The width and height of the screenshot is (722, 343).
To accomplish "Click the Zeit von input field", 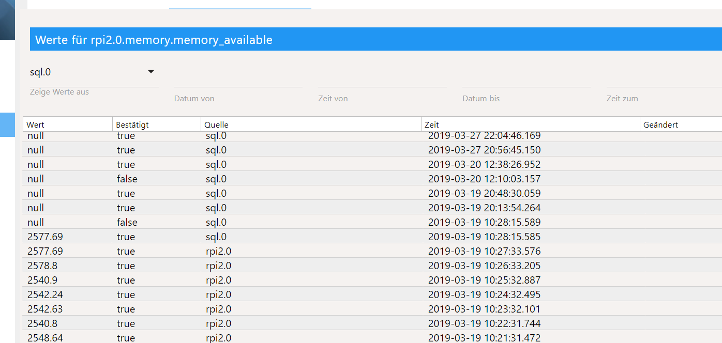I will click(382, 81).
